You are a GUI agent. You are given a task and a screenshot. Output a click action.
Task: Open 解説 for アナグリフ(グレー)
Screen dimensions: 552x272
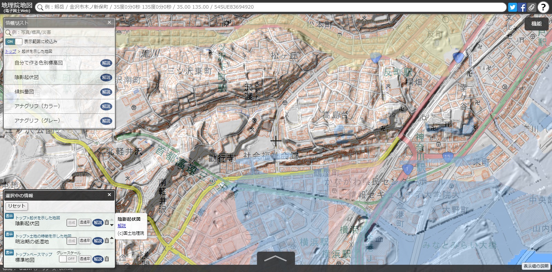click(106, 121)
